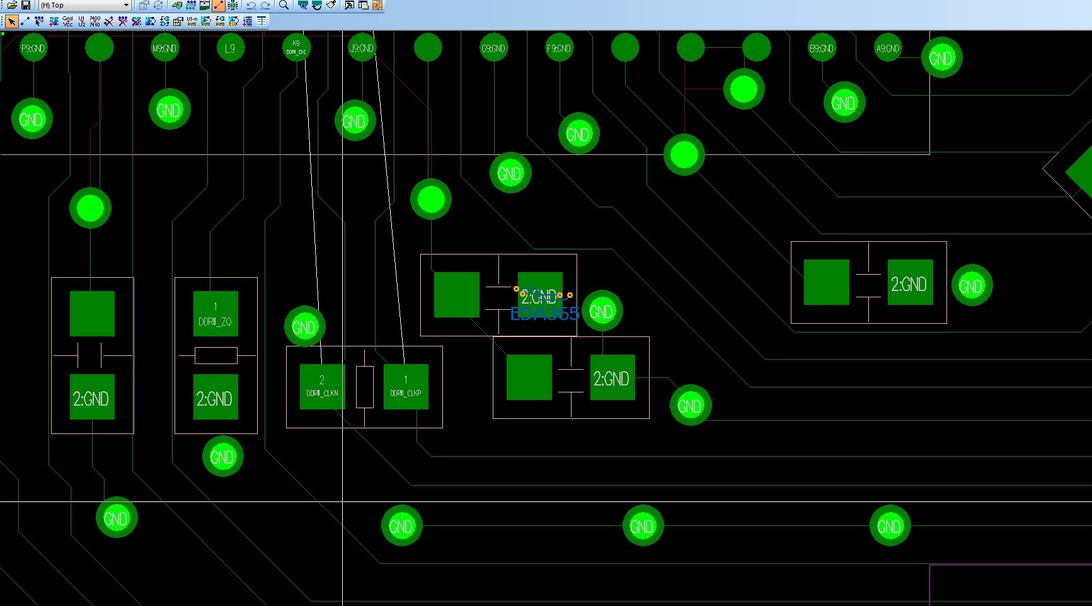1092x606 pixels.
Task: Toggle the Select mode arrow tool
Action: pos(11,21)
